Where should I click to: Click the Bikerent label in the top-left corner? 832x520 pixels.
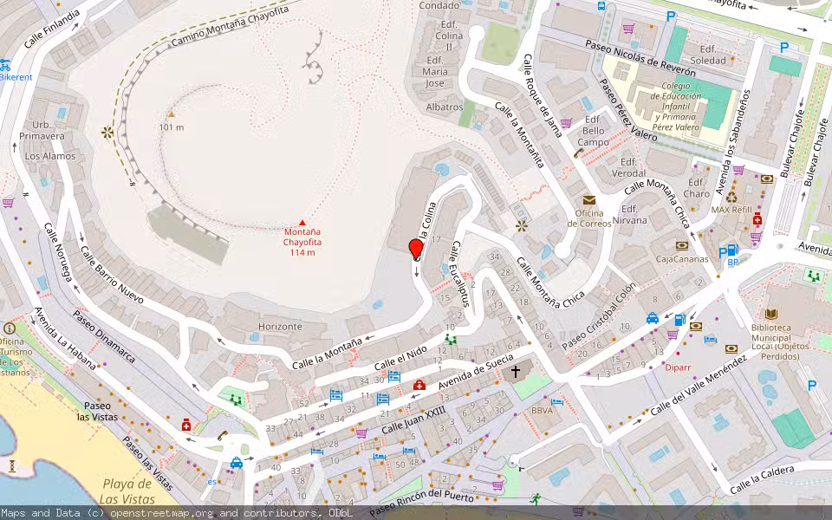(x=16, y=76)
